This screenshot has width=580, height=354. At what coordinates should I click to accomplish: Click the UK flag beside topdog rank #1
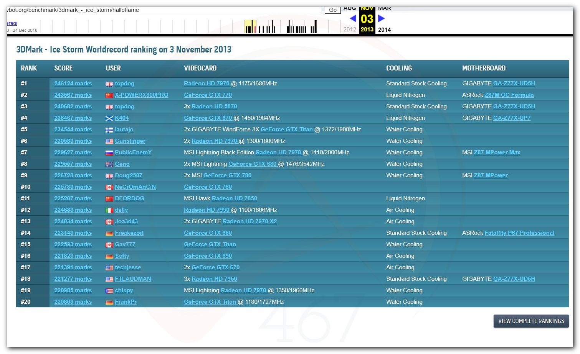tap(109, 84)
